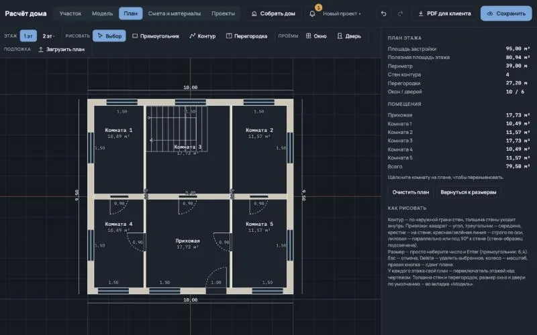This screenshot has width=537, height=335.
Task: Click Комната 1 row in room list
Action: (459, 124)
